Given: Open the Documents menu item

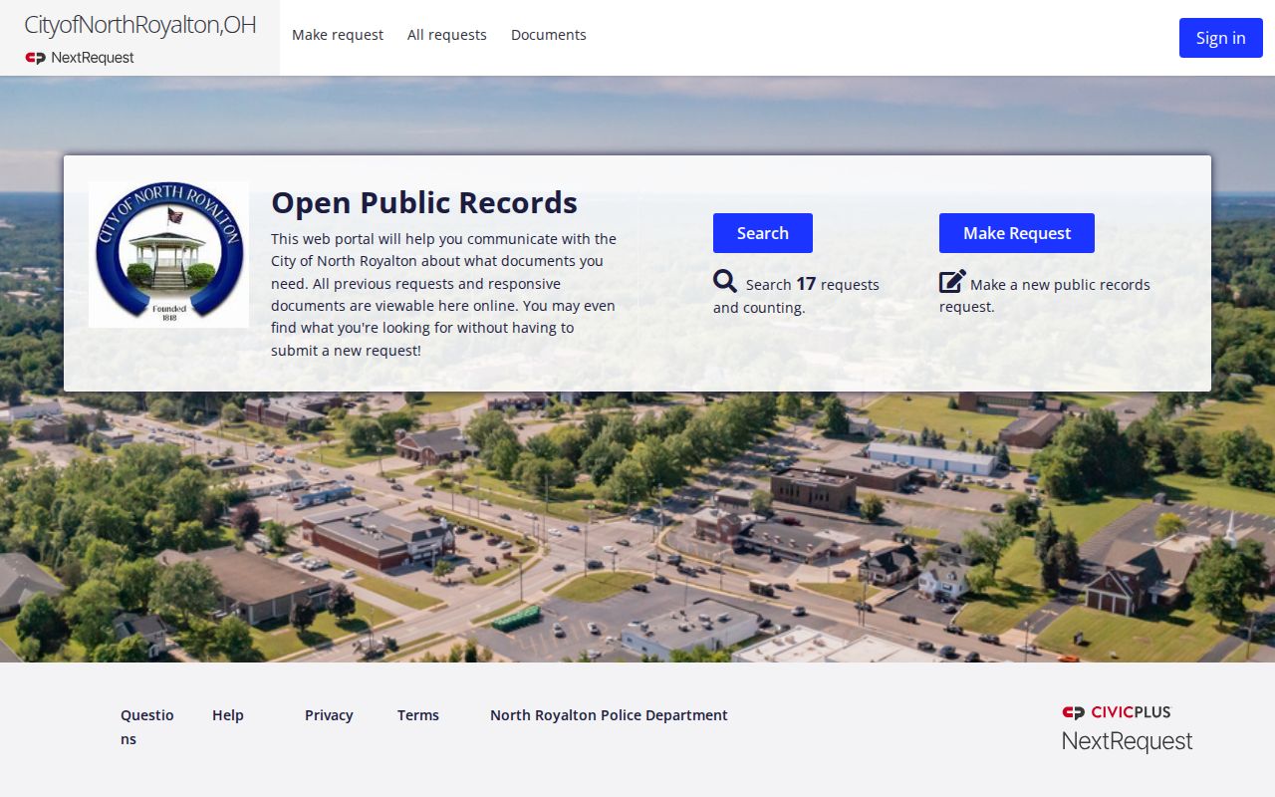Looking at the screenshot, I should [549, 35].
